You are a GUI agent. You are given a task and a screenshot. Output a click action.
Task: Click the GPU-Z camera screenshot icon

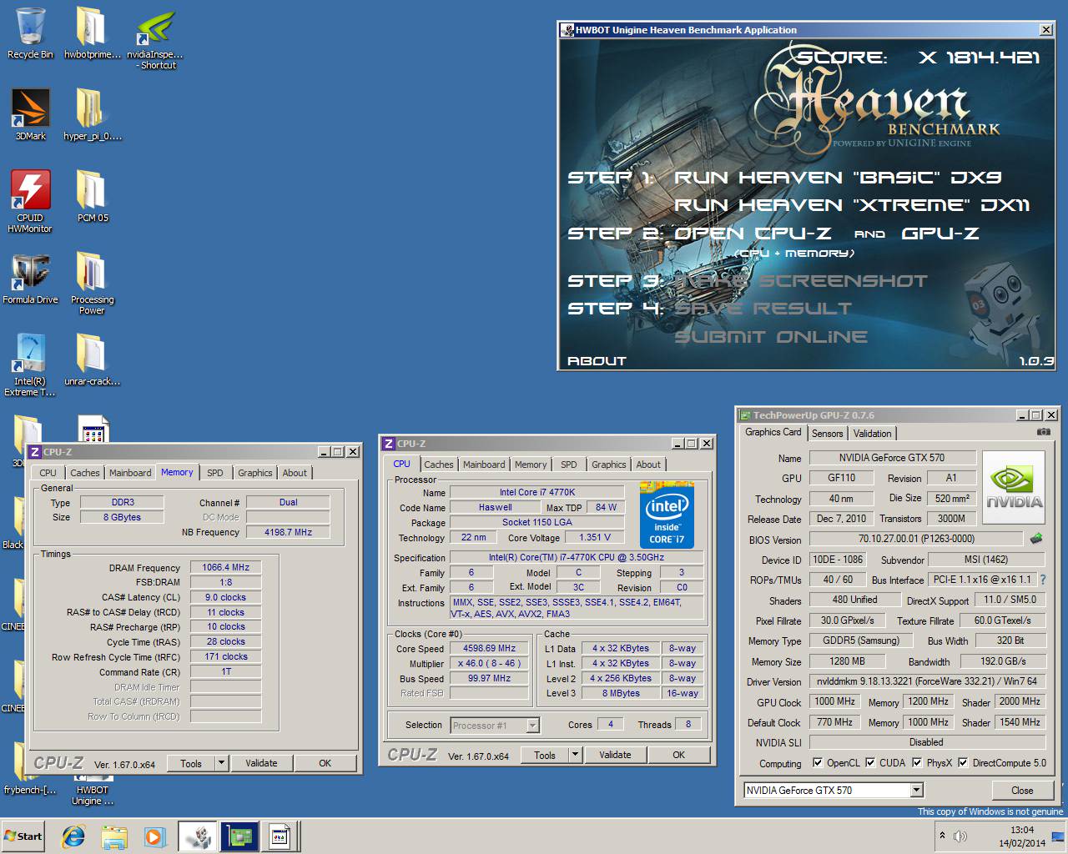[1043, 432]
